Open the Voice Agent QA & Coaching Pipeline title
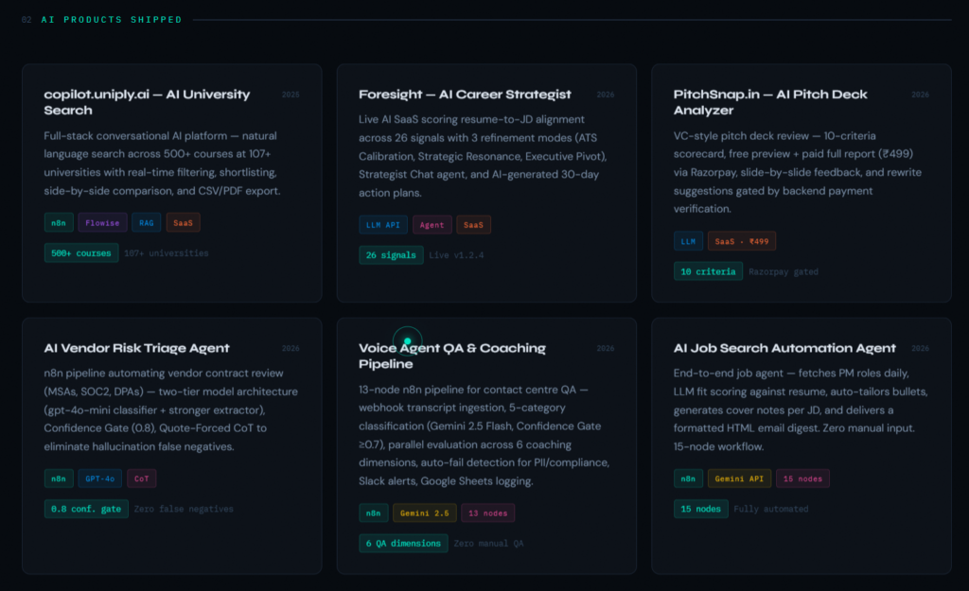Viewport: 969px width, 591px height. [451, 356]
